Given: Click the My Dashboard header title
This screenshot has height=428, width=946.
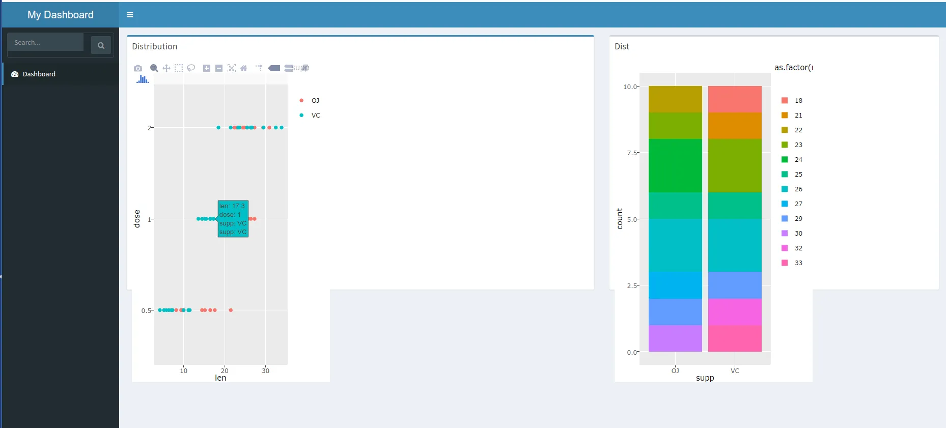Looking at the screenshot, I should coord(61,15).
